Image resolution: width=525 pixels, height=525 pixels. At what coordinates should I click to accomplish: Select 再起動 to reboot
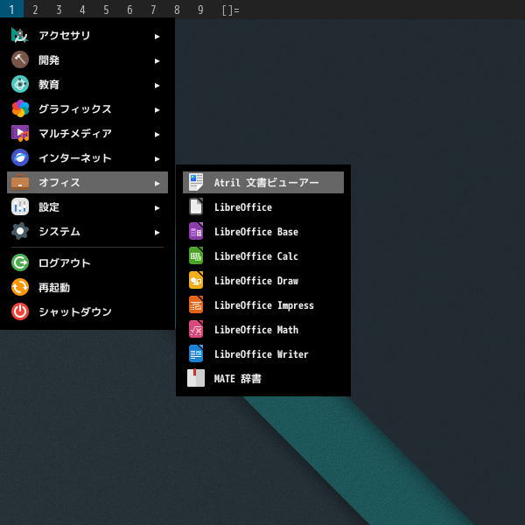pos(87,287)
